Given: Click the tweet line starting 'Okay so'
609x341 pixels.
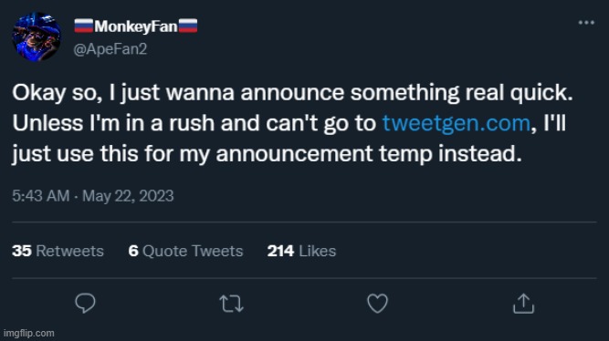Looking at the screenshot, I should click(292, 93).
